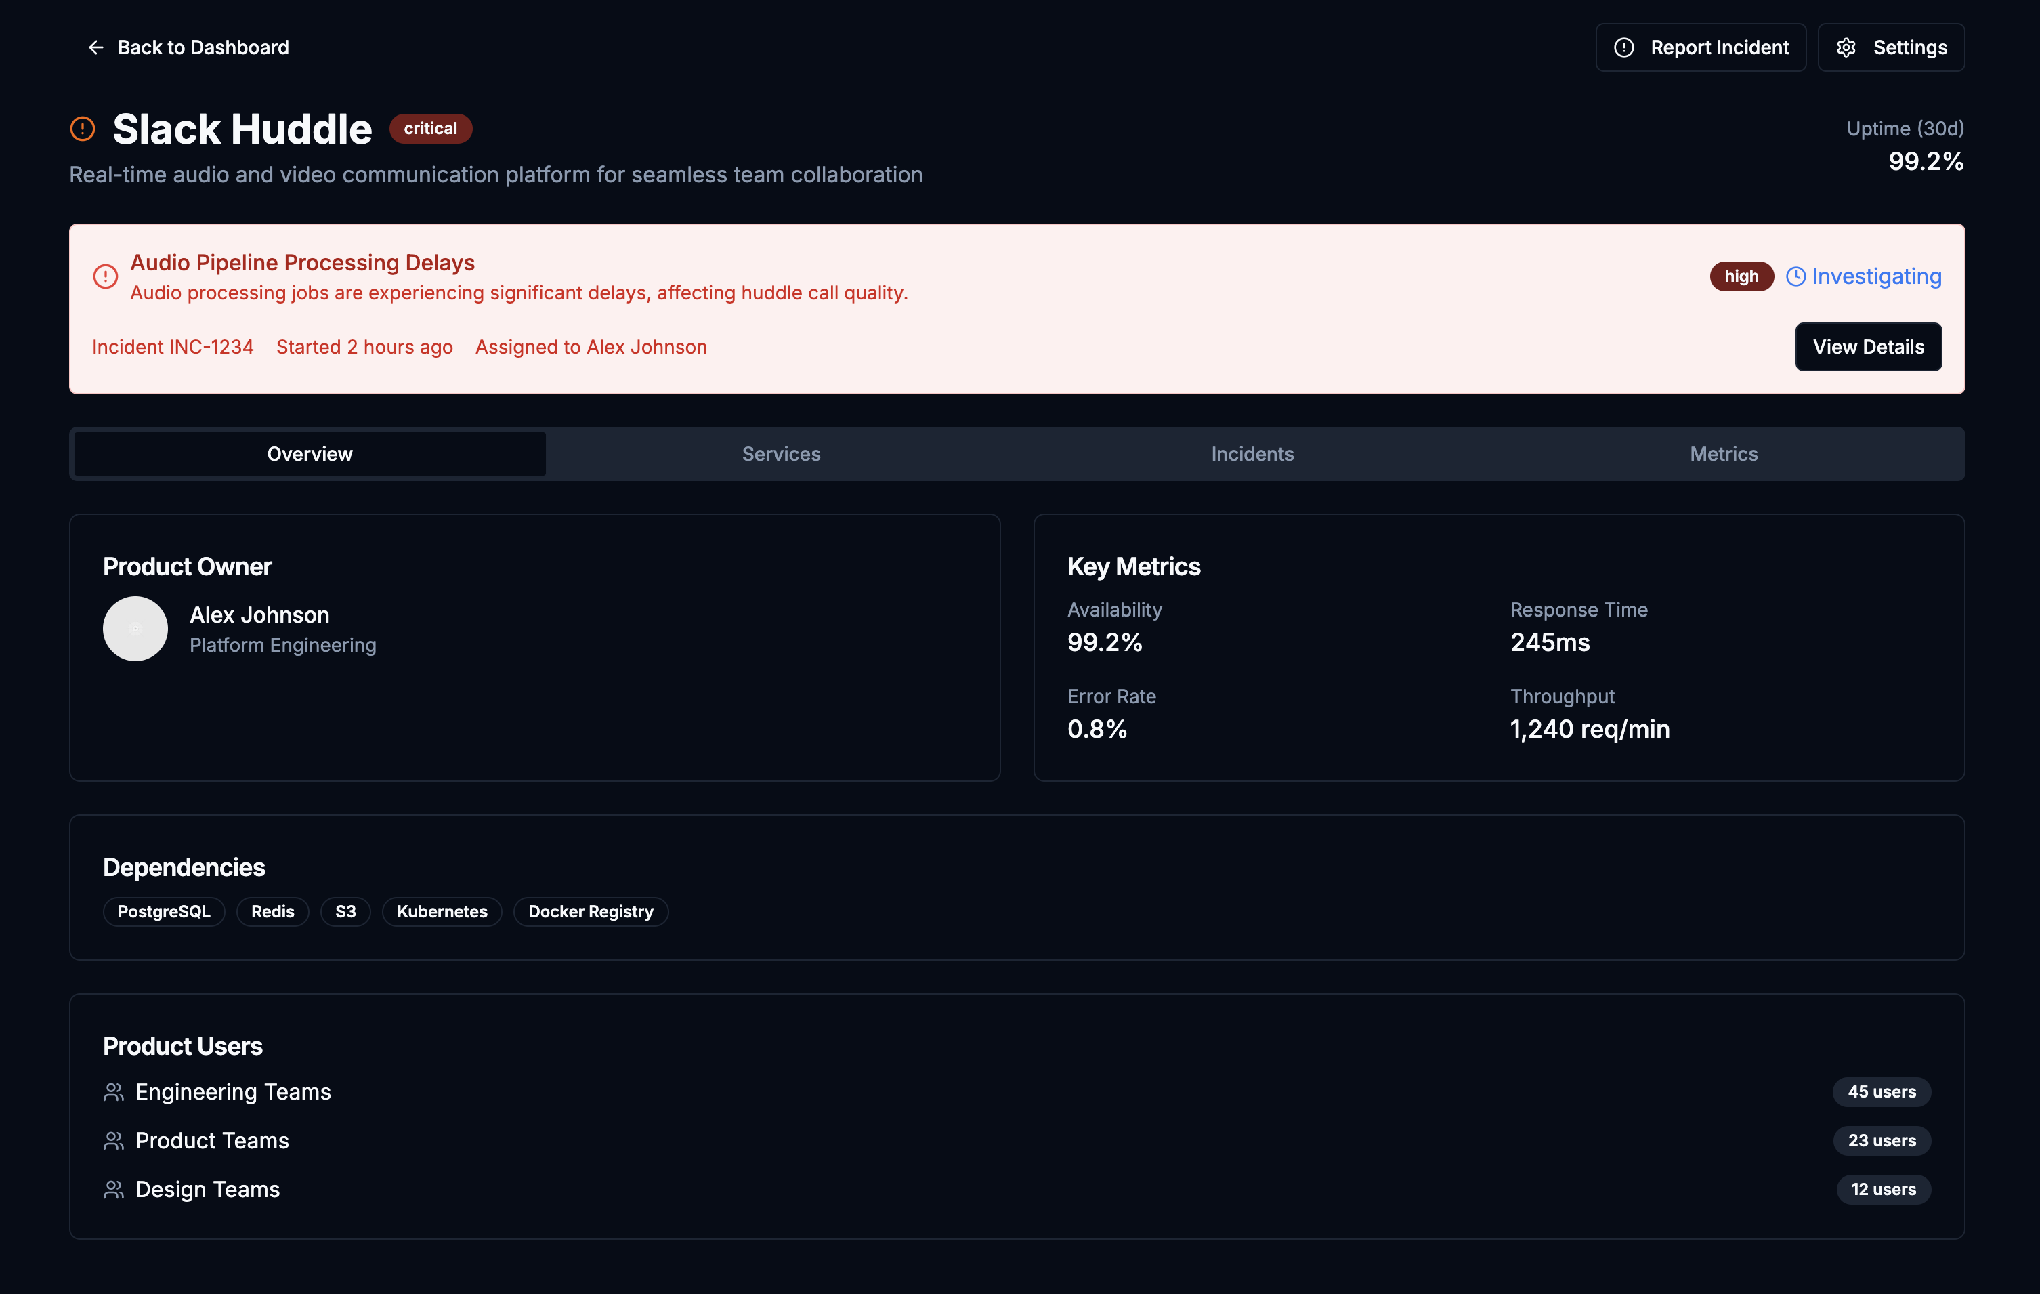Viewport: 2040px width, 1294px height.
Task: Click the back arrow icon
Action: click(x=95, y=47)
